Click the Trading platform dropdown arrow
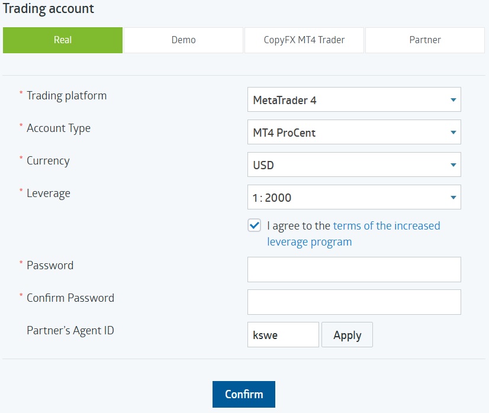The height and width of the screenshot is (413, 489). tap(453, 100)
